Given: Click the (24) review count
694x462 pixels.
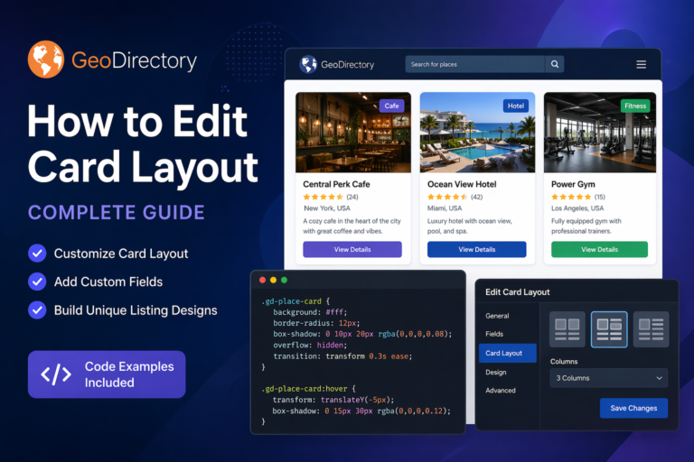Looking at the screenshot, I should 352,197.
